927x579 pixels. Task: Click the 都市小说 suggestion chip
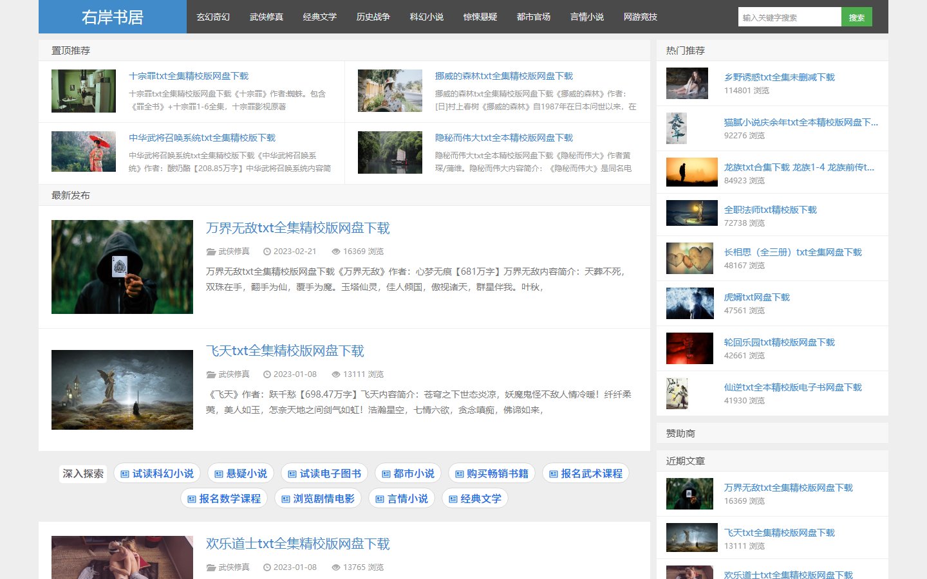408,473
